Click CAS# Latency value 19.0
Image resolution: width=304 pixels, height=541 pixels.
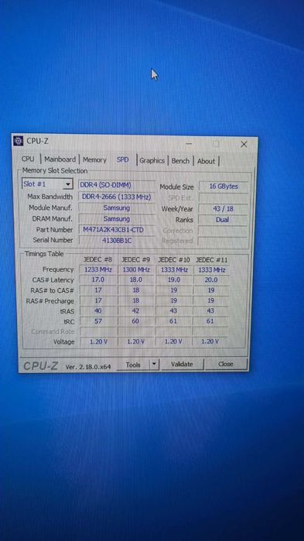click(174, 280)
